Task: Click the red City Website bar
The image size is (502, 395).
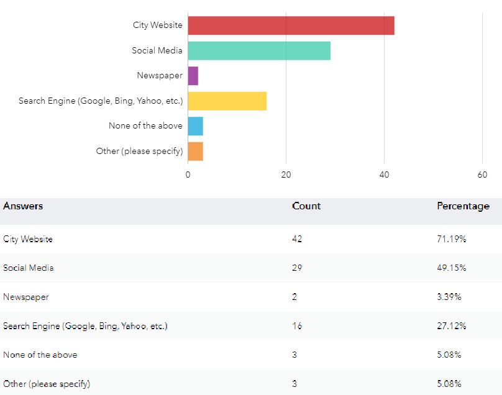Action: (291, 25)
